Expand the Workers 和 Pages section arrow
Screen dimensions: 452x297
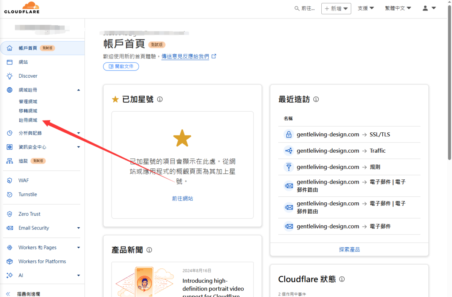coord(78,248)
